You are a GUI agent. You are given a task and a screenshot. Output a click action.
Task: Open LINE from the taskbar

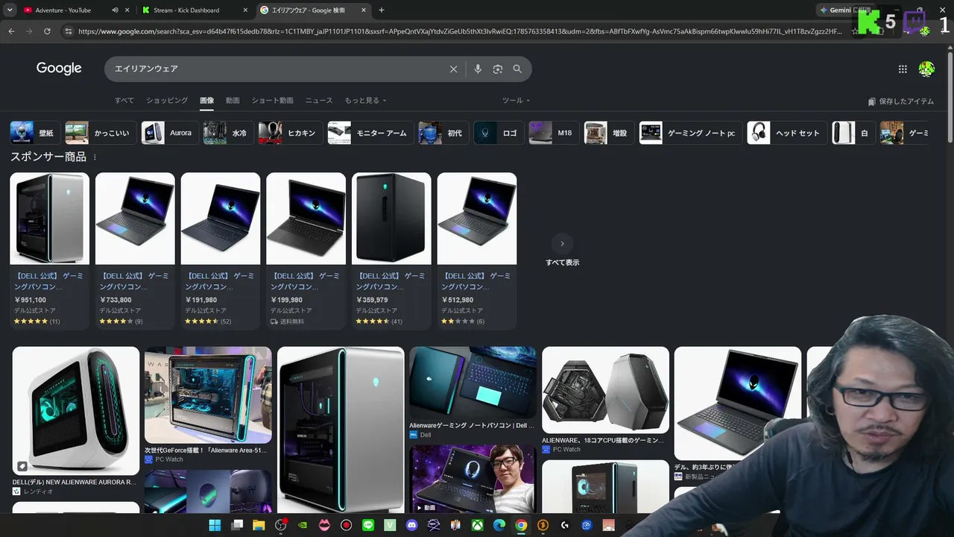pos(367,525)
